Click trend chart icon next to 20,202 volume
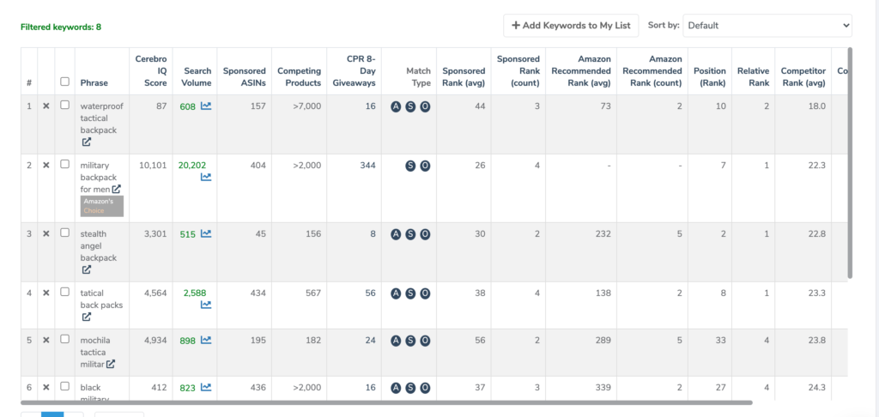Image resolution: width=879 pixels, height=417 pixels. [x=206, y=177]
